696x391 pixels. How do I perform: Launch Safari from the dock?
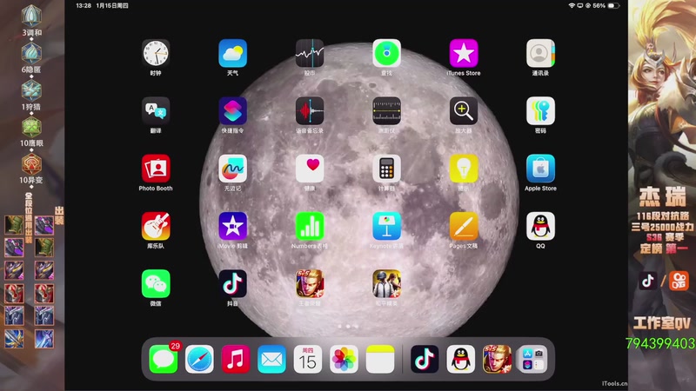[199, 359]
